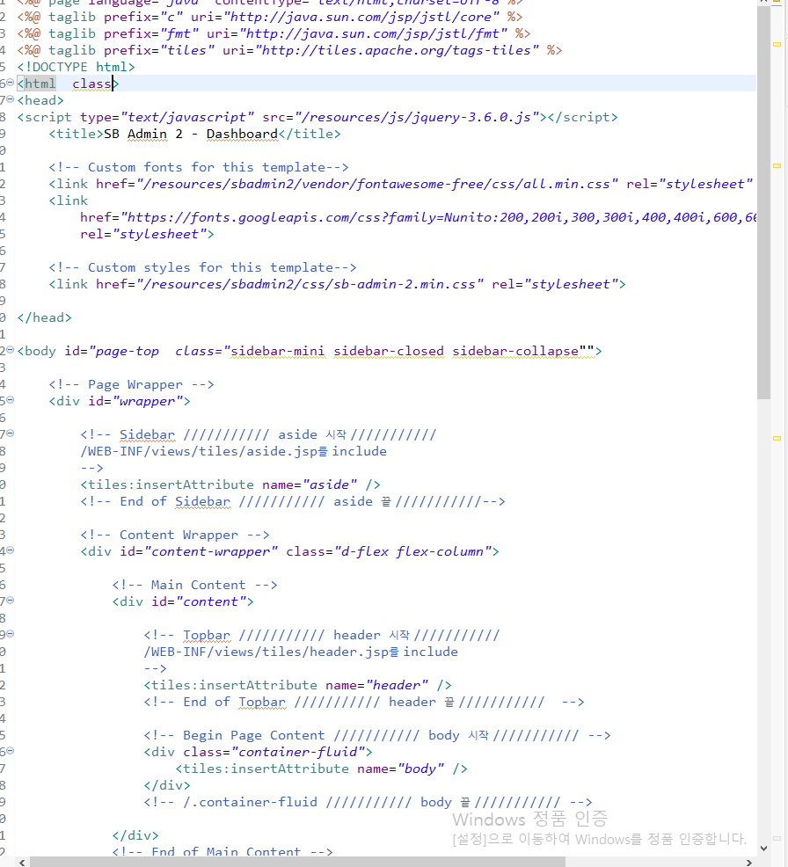
Task: Click the sidebar-closed class value
Action: (x=389, y=351)
